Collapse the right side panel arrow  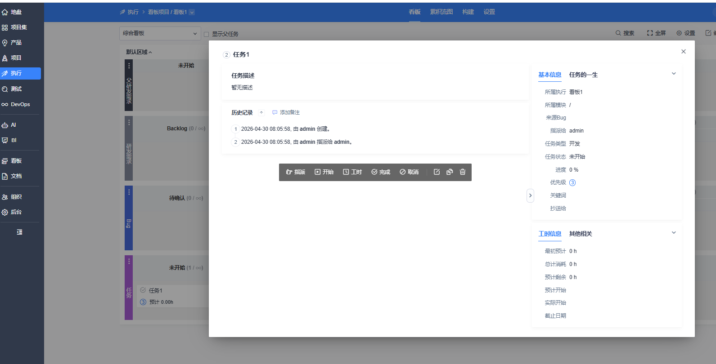(530, 195)
